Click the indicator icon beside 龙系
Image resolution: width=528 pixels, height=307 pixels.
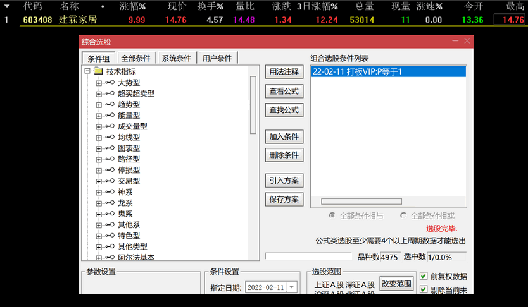click(x=110, y=203)
